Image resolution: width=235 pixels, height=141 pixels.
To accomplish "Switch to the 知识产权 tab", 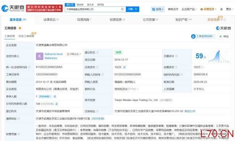I will 184,19.
